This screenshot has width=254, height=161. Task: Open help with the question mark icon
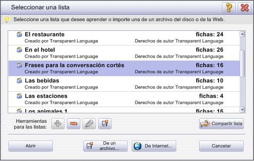click(x=229, y=7)
